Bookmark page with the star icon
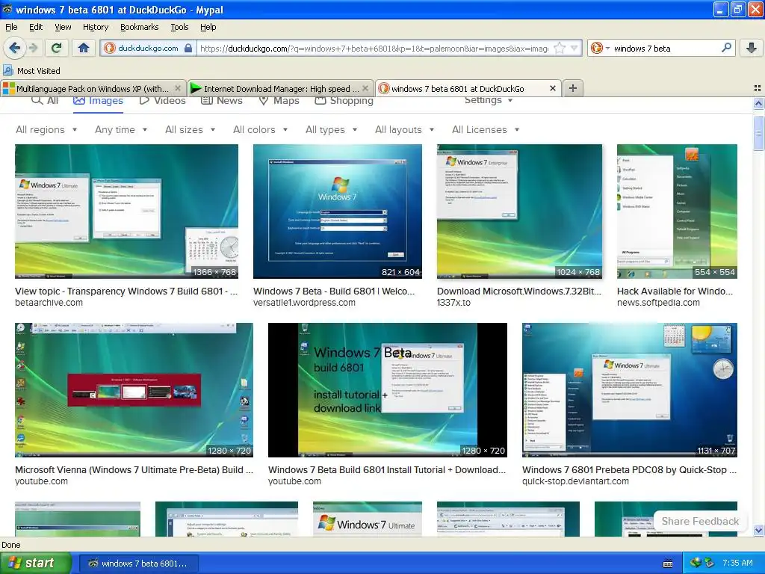The image size is (765, 574). pyautogui.click(x=560, y=48)
